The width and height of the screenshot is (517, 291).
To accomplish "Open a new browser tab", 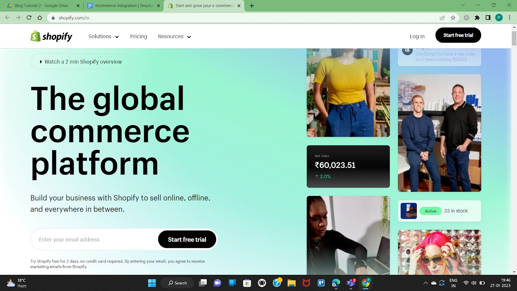I will [252, 5].
